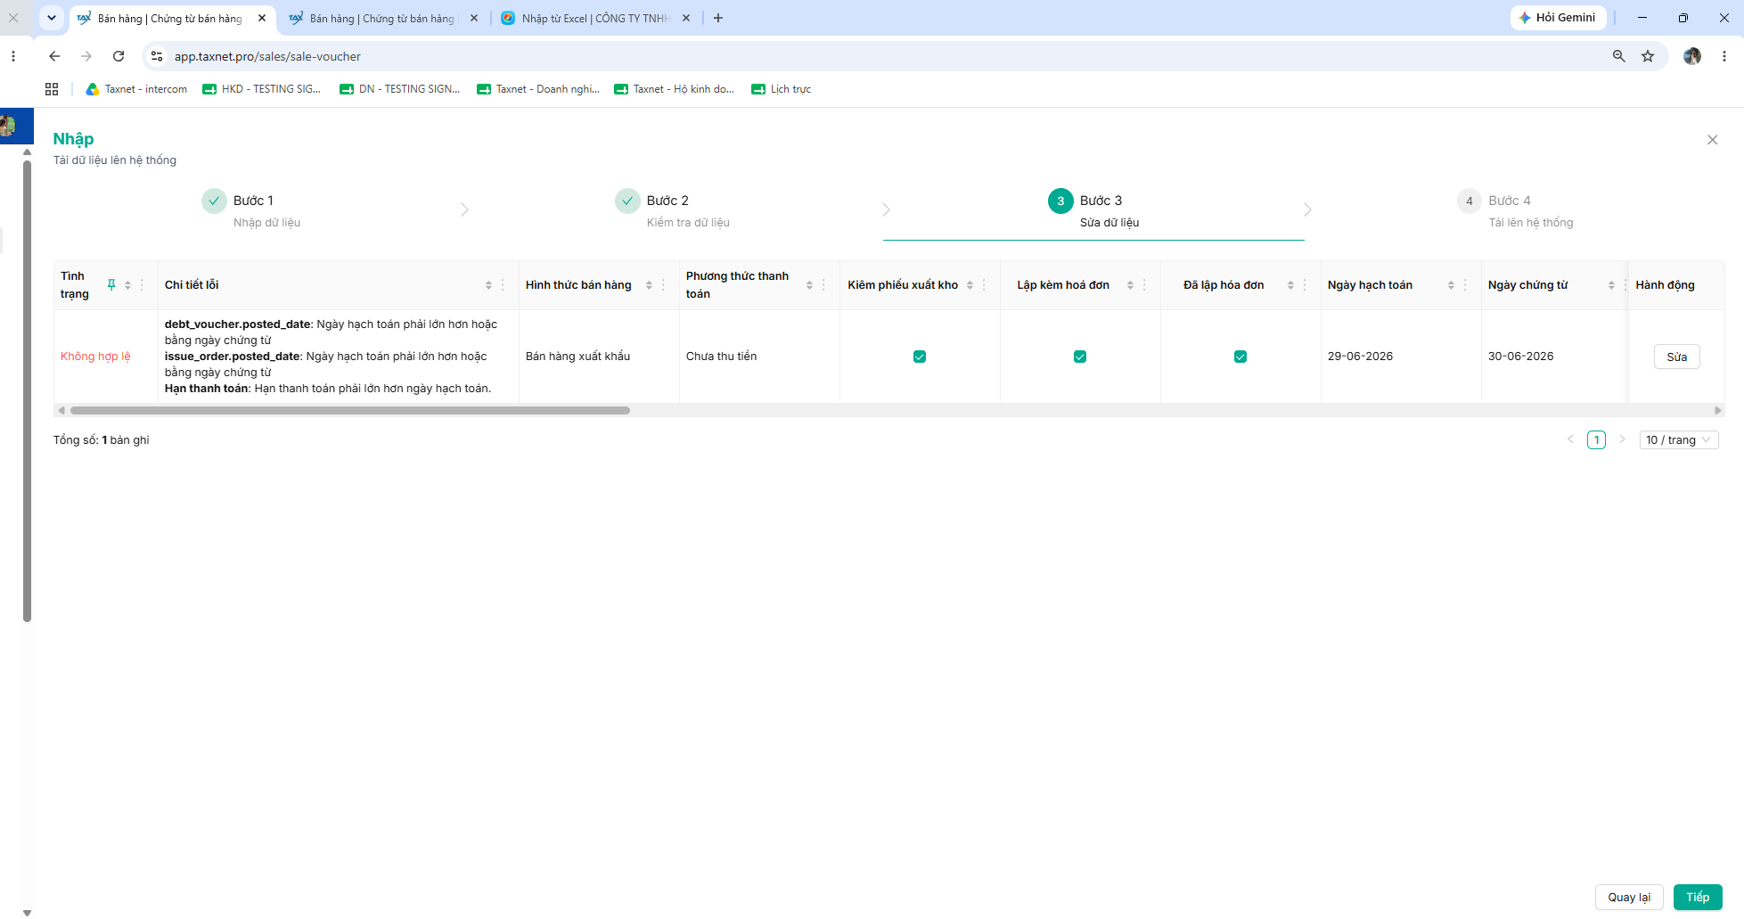Sort by Ngày hạch toán column
This screenshot has width=1744, height=919.
(1451, 285)
